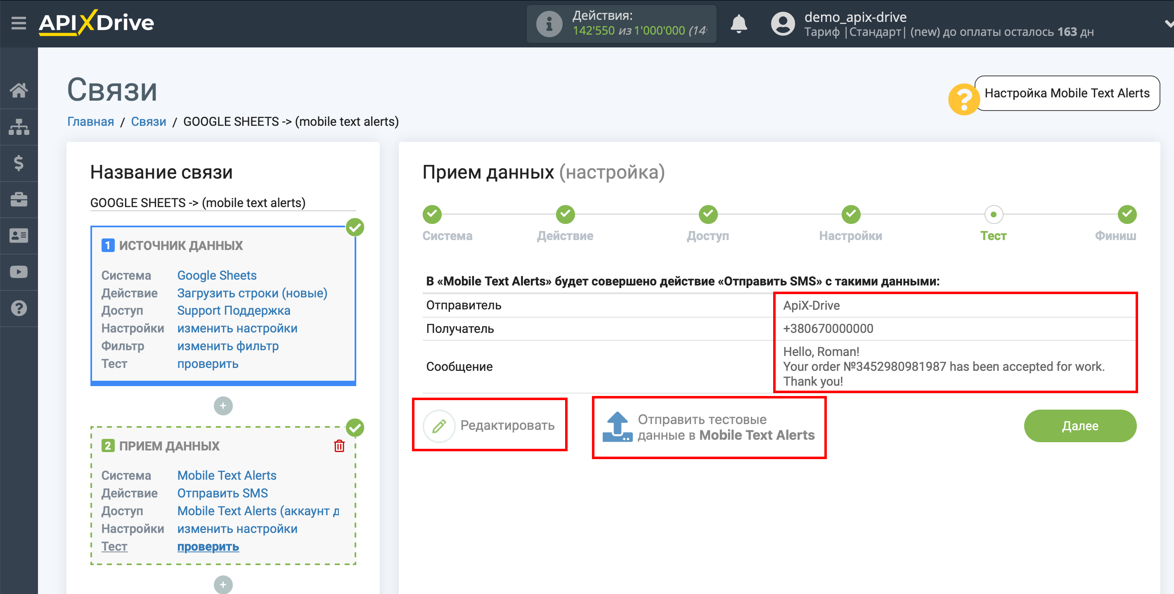Viewport: 1174px width, 594px height.
Task: Open the help question sidebar icon
Action: [19, 309]
